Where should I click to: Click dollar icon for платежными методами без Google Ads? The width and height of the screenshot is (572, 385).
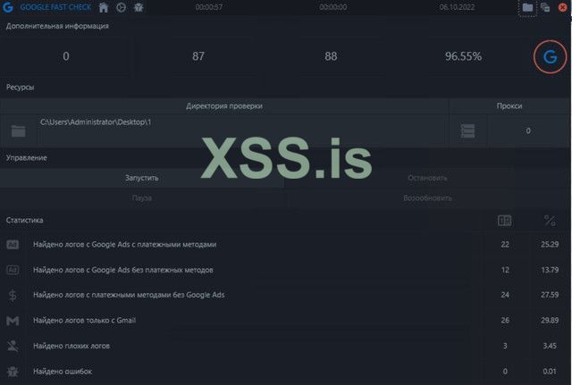13,295
